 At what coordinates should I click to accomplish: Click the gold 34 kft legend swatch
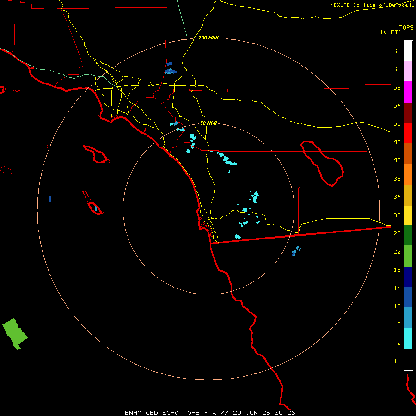pyautogui.click(x=408, y=196)
